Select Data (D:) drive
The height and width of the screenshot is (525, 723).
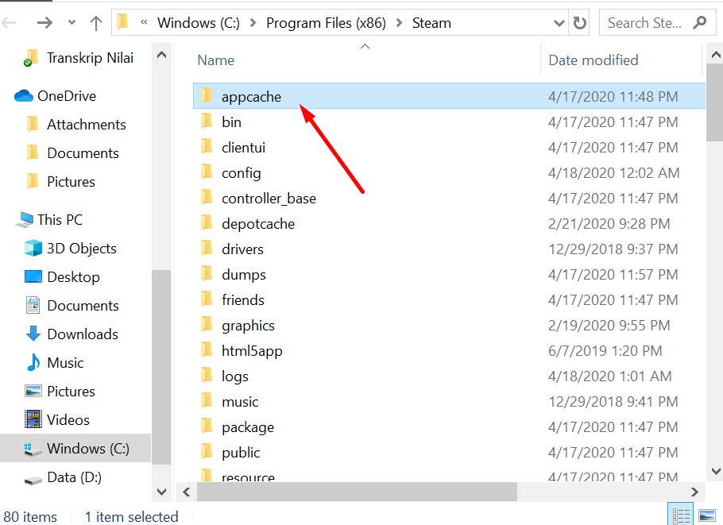74,477
